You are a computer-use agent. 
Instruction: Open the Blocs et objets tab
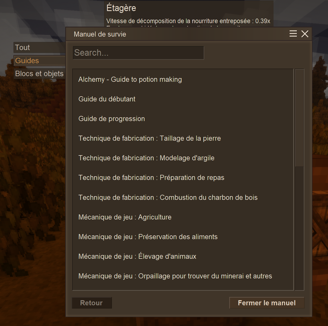pyautogui.click(x=39, y=74)
